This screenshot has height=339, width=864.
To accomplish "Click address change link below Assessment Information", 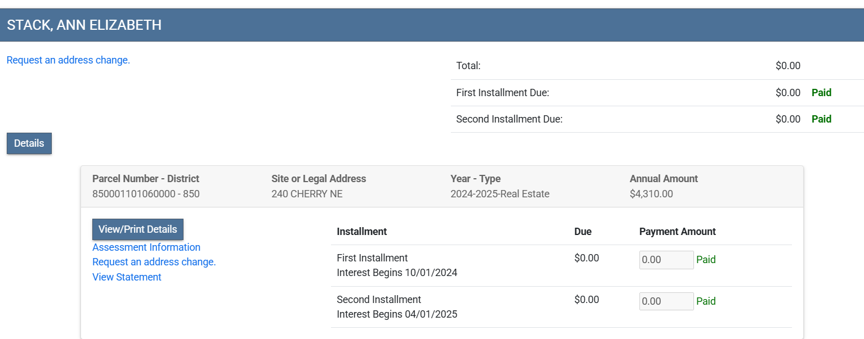I will coord(154,262).
